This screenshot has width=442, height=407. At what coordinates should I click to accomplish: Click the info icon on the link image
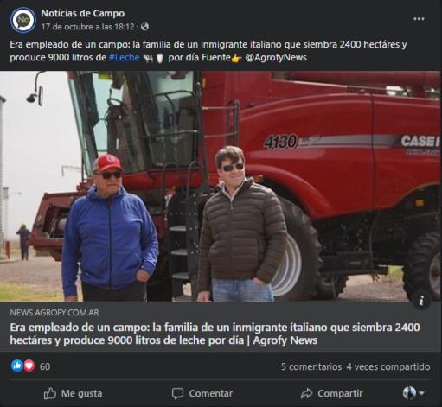(x=421, y=301)
